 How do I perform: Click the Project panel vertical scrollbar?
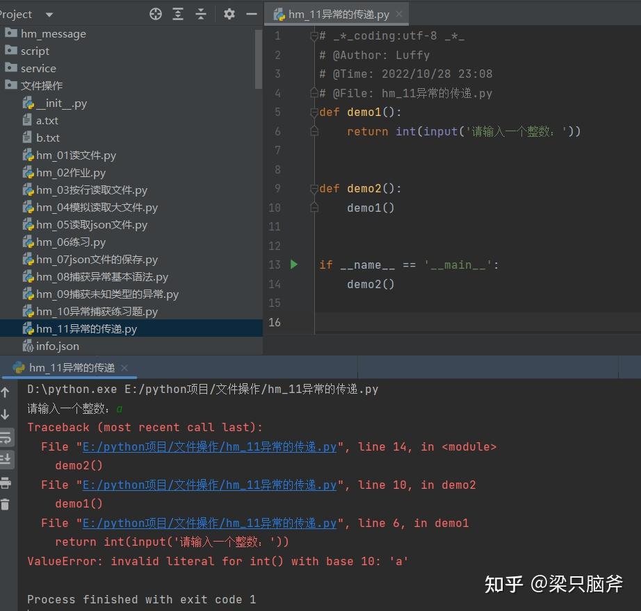tap(258, 59)
